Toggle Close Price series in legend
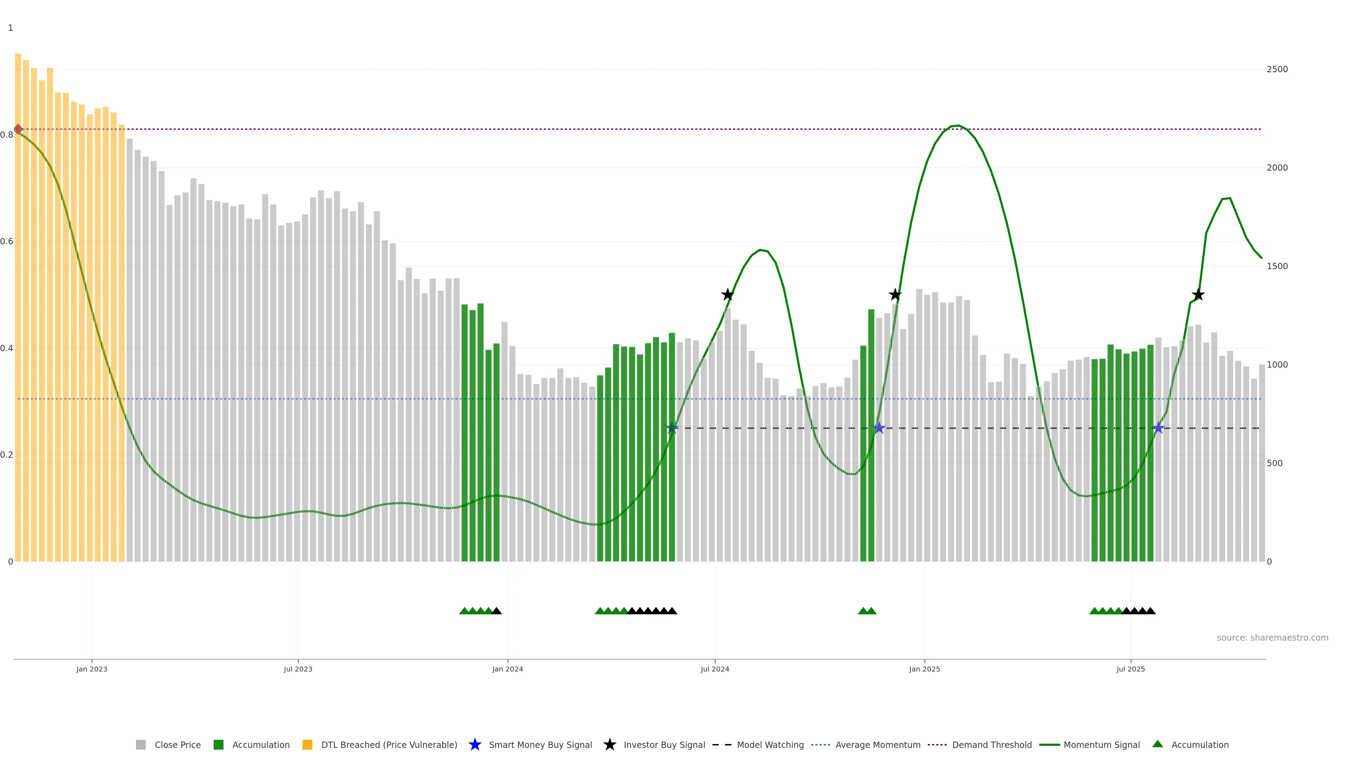Screen dimensions: 1346x757 pyautogui.click(x=177, y=745)
